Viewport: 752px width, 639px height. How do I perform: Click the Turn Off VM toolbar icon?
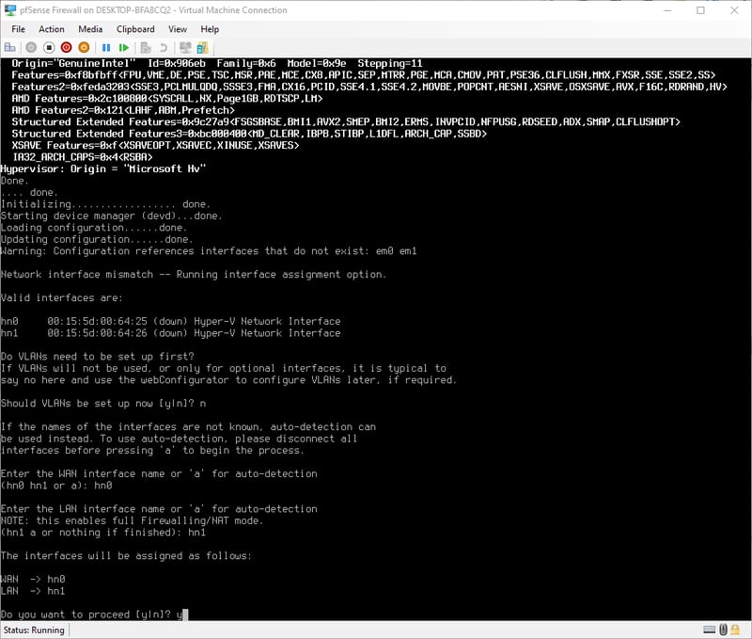click(48, 47)
